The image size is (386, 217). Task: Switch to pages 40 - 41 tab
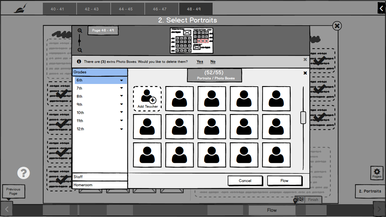59,9
